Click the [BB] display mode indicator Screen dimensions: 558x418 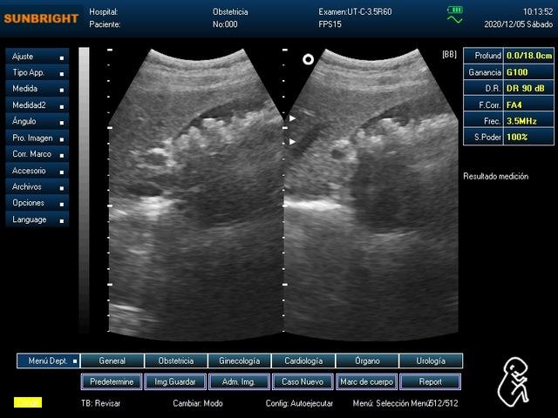[449, 54]
